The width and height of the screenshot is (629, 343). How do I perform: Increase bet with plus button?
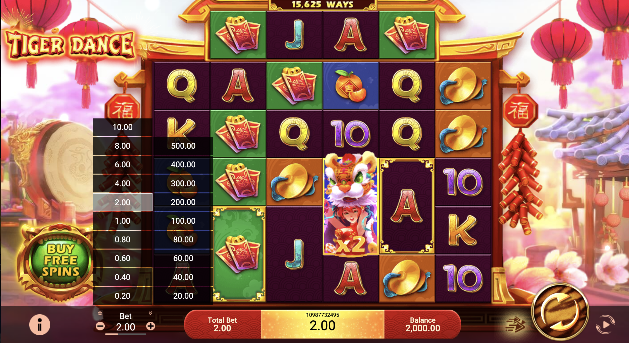[151, 326]
